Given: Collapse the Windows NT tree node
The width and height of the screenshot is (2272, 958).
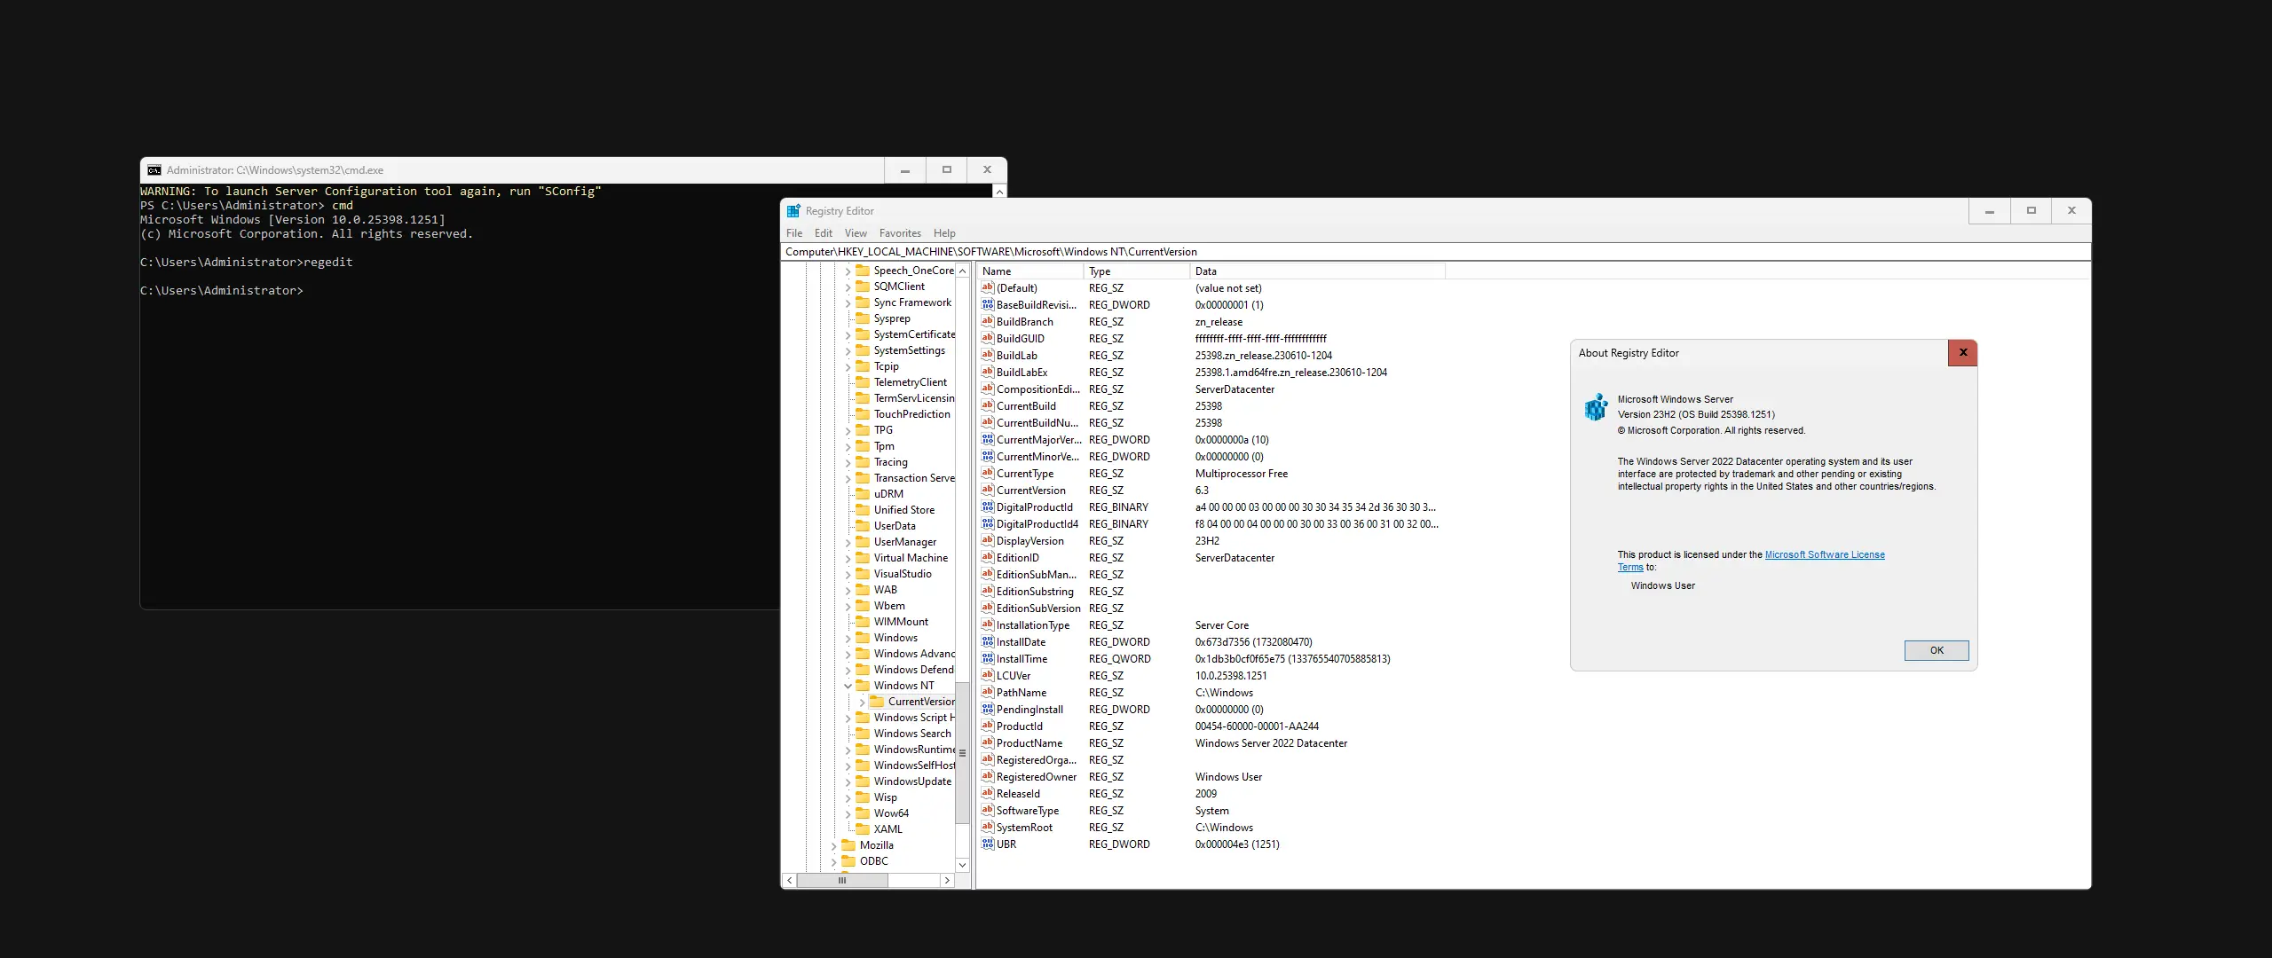Looking at the screenshot, I should (848, 686).
